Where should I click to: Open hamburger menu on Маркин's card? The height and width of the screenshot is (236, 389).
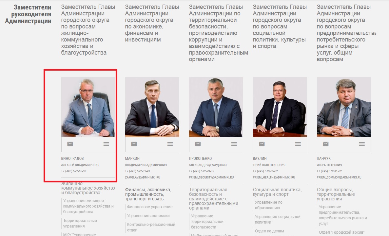pos(170,144)
